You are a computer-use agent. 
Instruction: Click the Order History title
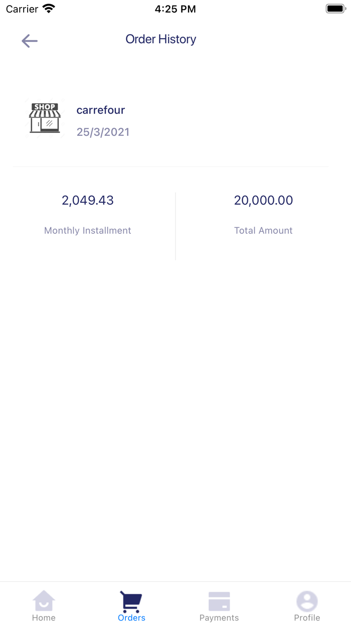tap(160, 39)
